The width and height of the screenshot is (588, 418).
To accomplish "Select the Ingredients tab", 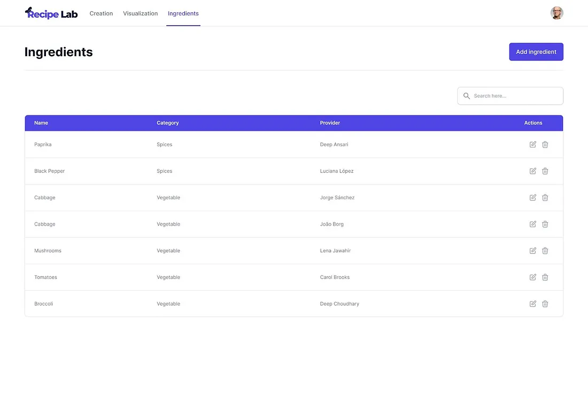I will [x=183, y=13].
